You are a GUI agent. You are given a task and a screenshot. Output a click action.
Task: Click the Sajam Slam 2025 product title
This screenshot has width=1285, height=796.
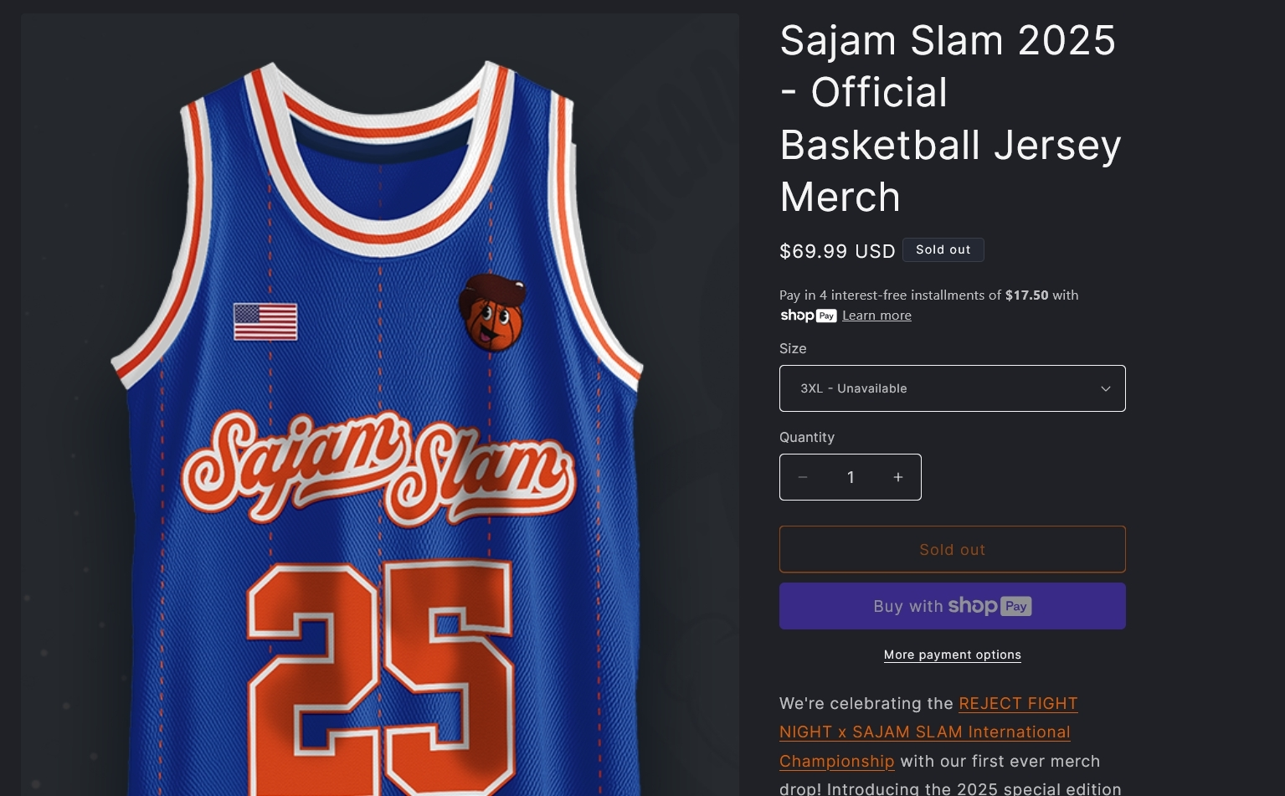click(x=950, y=119)
